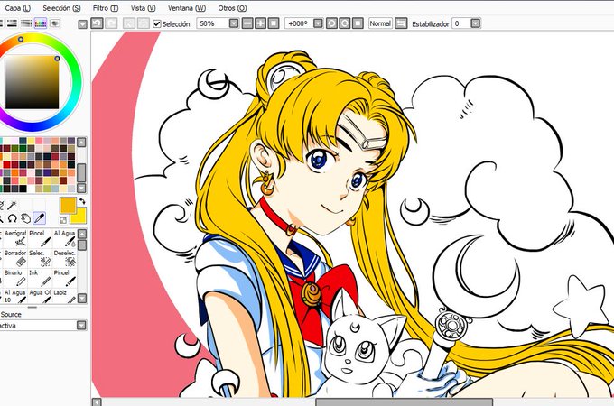Click the zoom percentage field
The width and height of the screenshot is (614, 406).
tap(213, 23)
